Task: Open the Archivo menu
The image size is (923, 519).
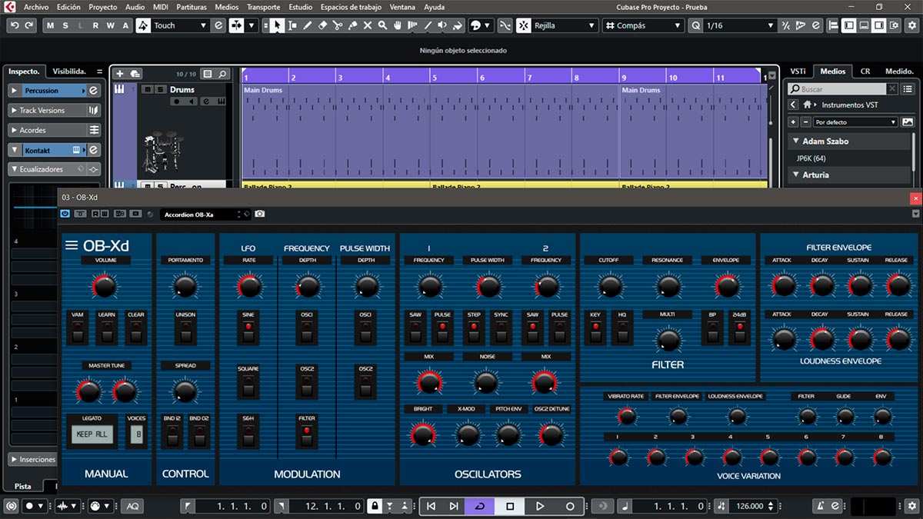Action: coord(36,7)
